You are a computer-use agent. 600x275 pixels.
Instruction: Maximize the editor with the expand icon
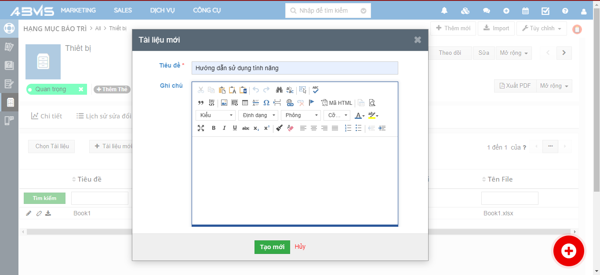click(x=201, y=128)
